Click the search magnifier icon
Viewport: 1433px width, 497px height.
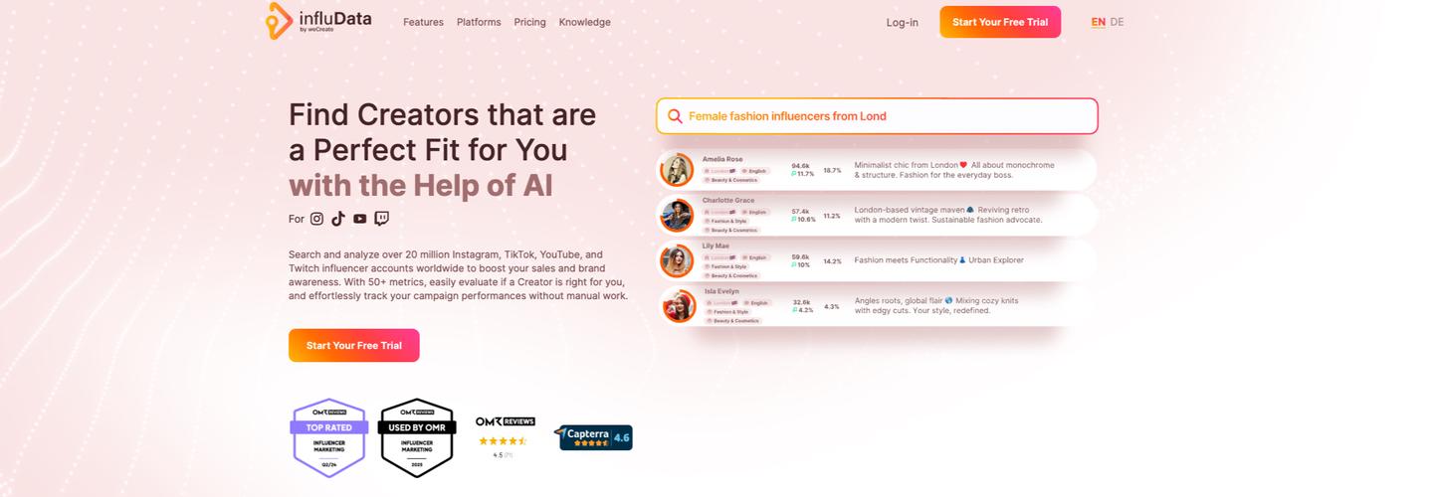675,116
